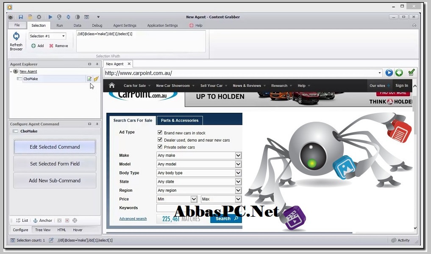Click the crosshair target icon
Viewport: 431px width, 254px height.
pyautogui.click(x=75, y=221)
